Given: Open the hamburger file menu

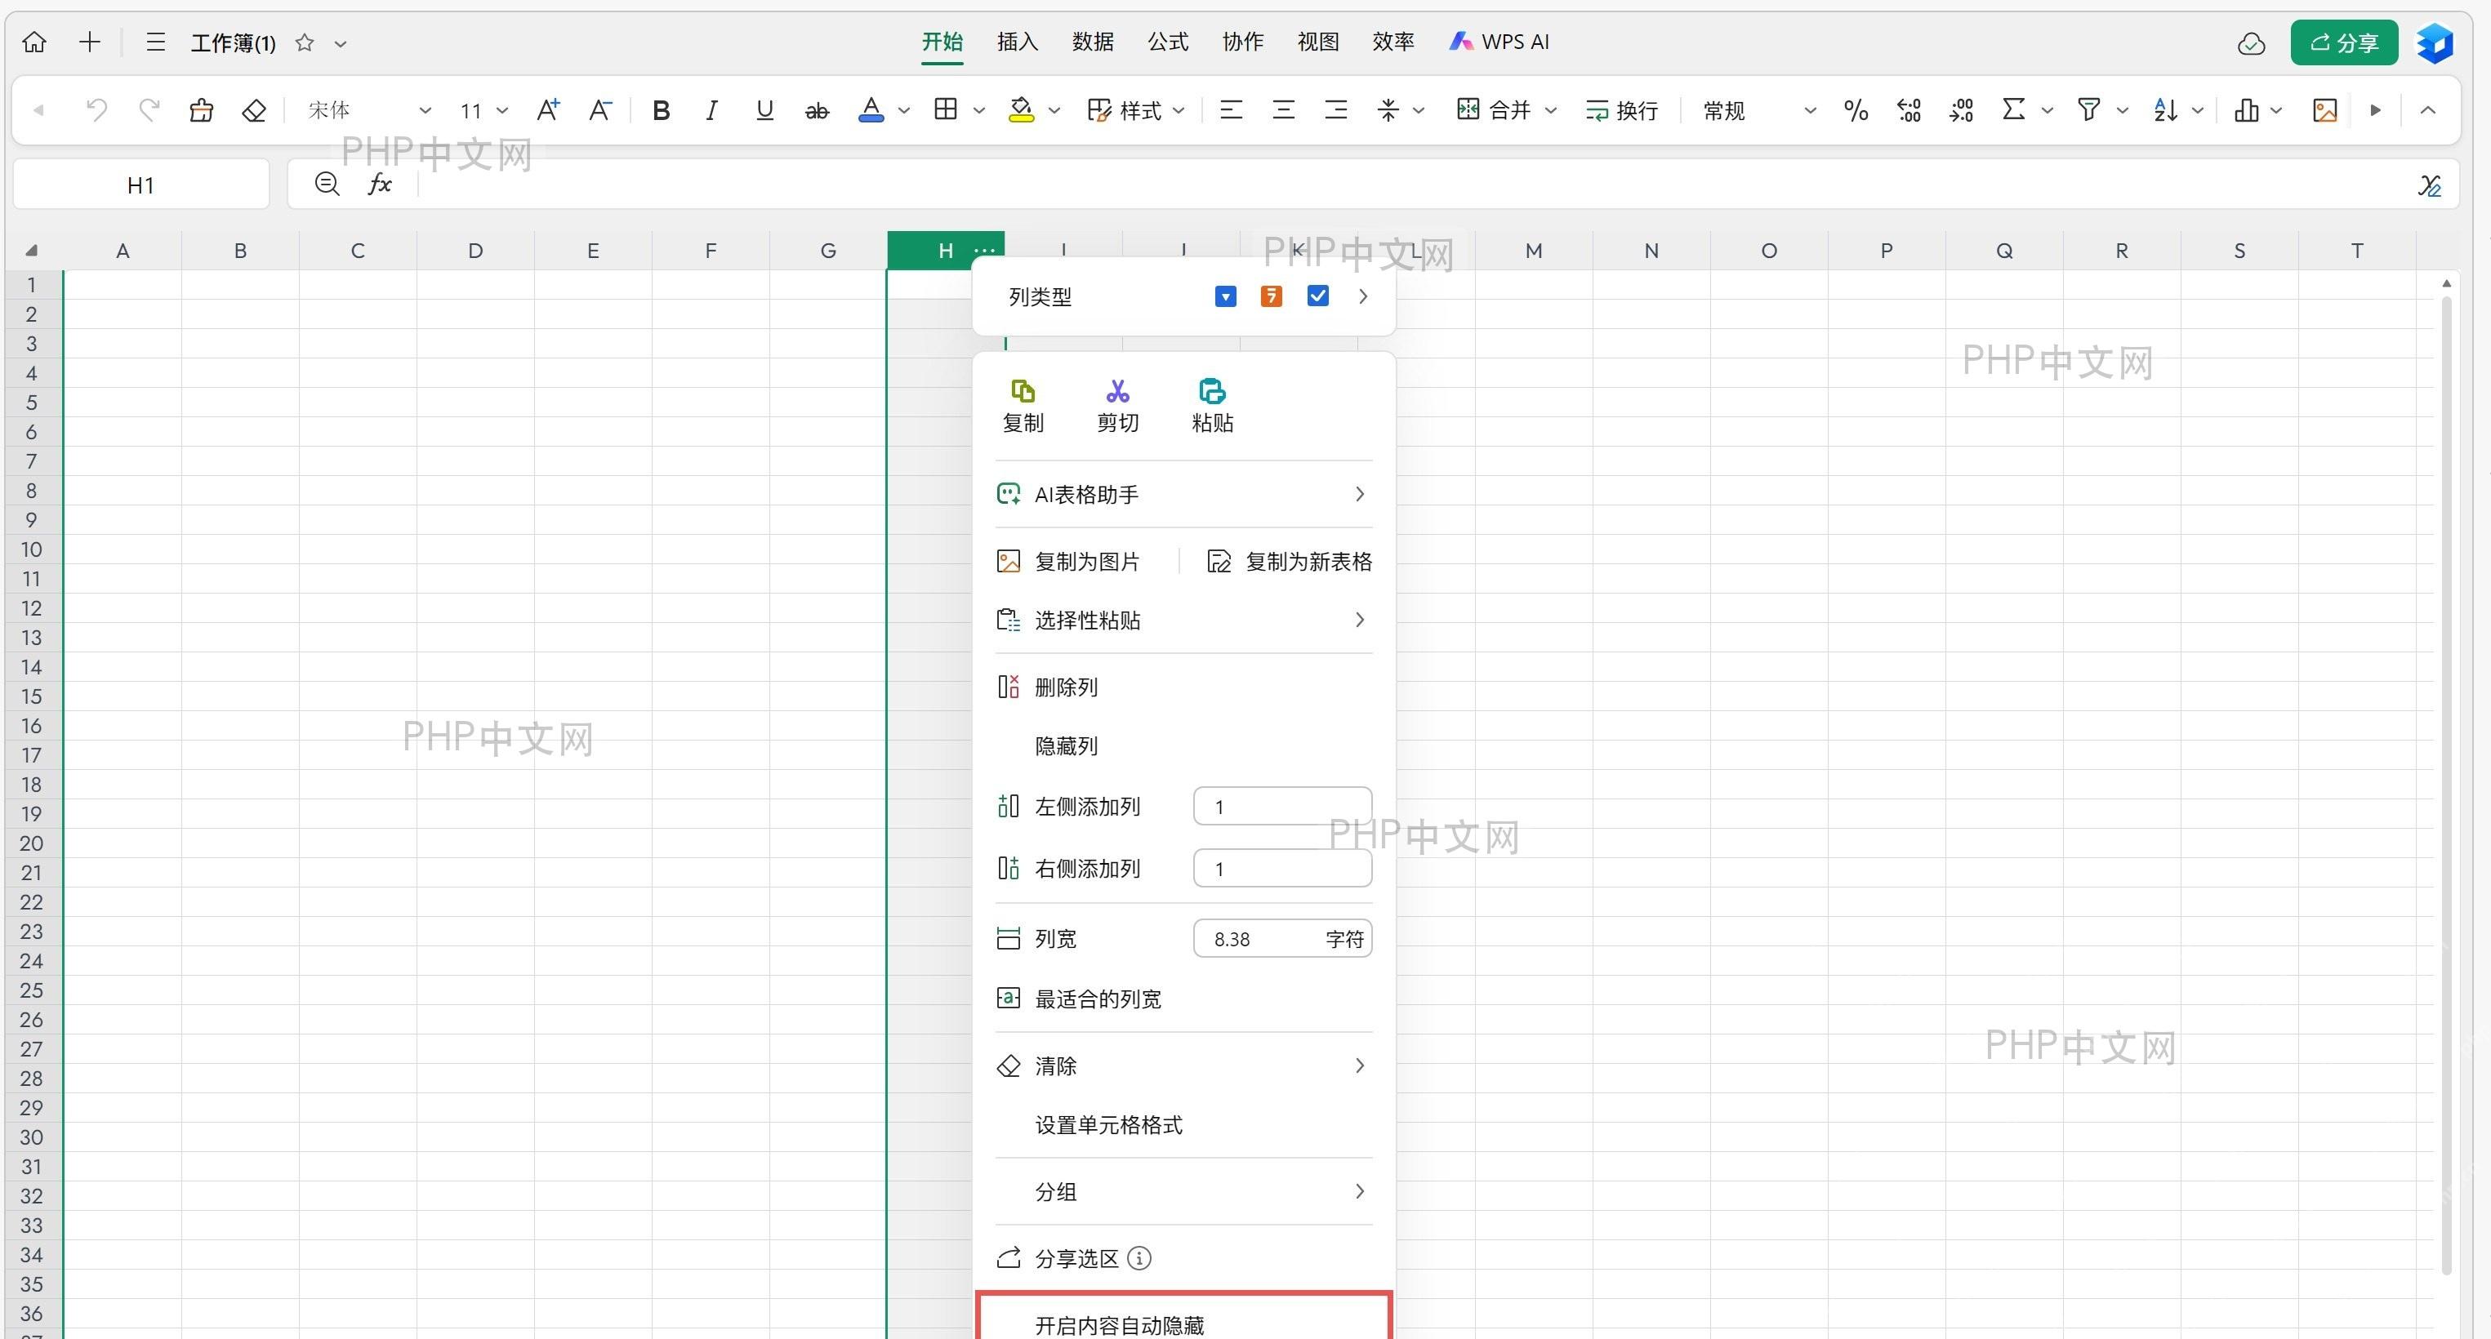Looking at the screenshot, I should click(x=156, y=42).
